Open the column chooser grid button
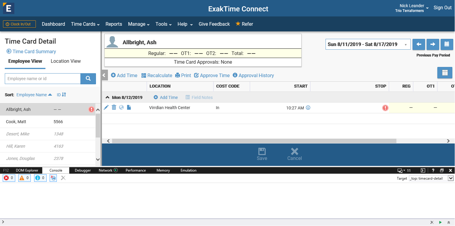Image resolution: width=455 pixels, height=226 pixels. [445, 73]
